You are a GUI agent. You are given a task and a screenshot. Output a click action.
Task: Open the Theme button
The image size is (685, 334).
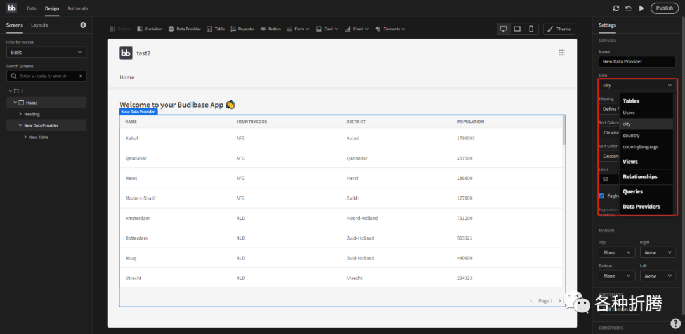[559, 29]
